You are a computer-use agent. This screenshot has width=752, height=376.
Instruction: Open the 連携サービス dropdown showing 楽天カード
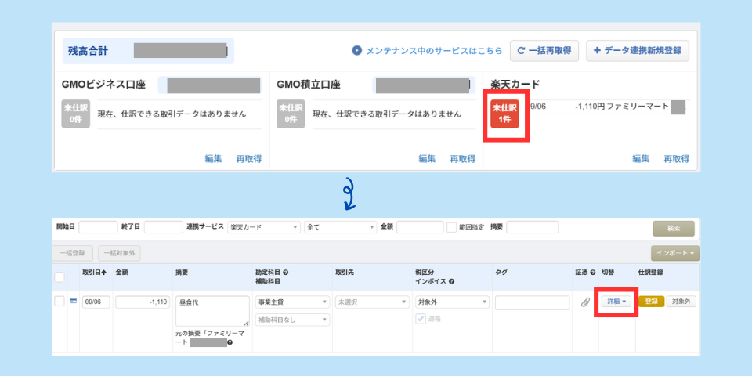(264, 227)
